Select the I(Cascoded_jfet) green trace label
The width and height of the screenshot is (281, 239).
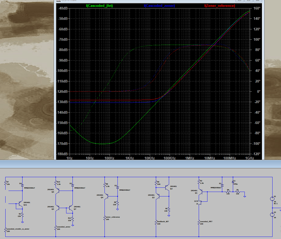click(x=99, y=6)
